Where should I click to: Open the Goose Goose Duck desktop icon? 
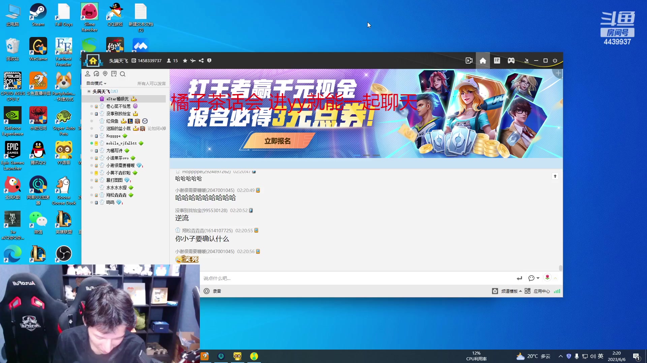[x=64, y=191]
